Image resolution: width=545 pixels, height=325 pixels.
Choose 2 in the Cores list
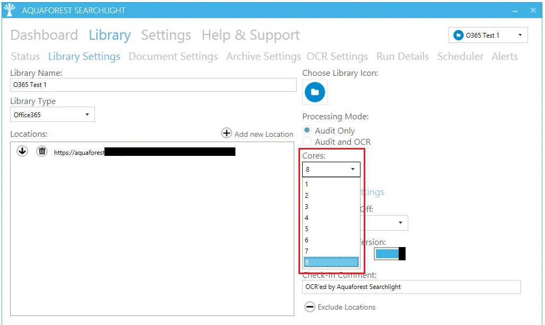[331, 195]
